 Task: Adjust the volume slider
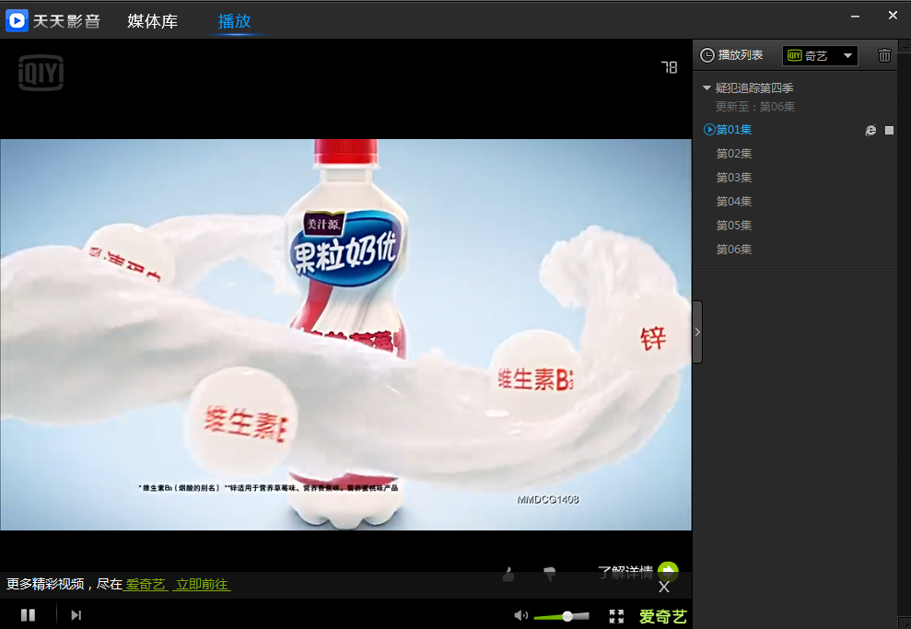point(561,616)
